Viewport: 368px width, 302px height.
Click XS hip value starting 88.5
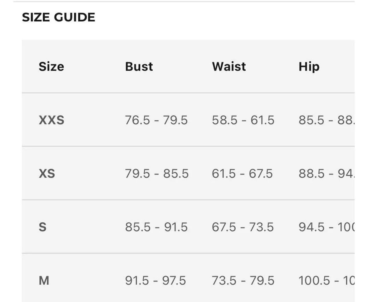(326, 174)
